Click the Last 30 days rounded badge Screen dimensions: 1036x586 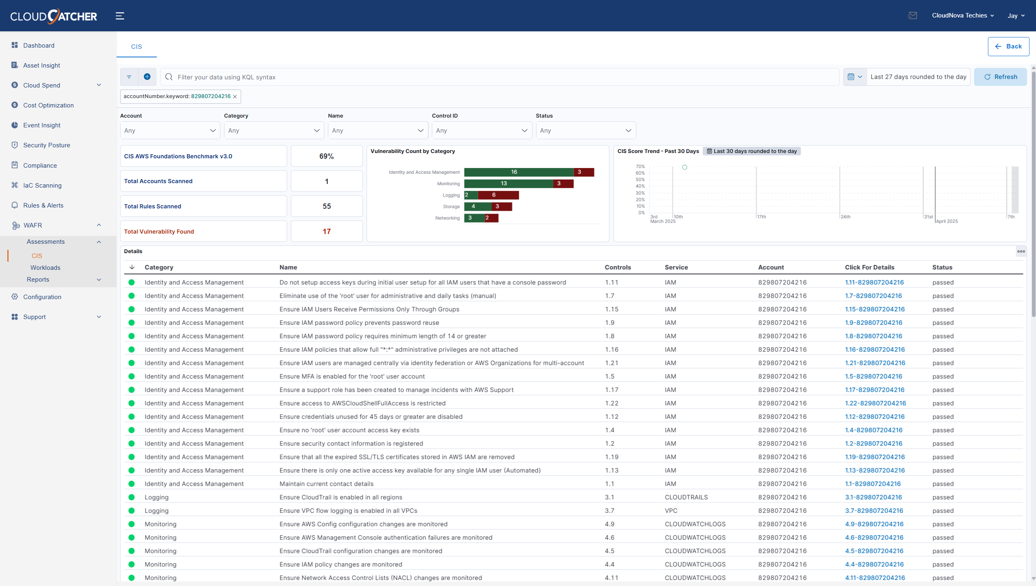752,151
